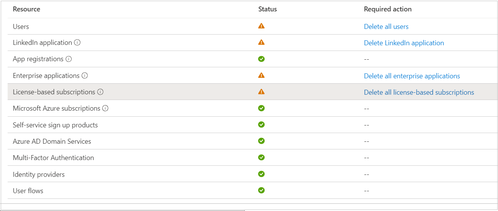Click the green check for Multi-Factor Authentication
Screen dimensions: 498x211
click(261, 157)
